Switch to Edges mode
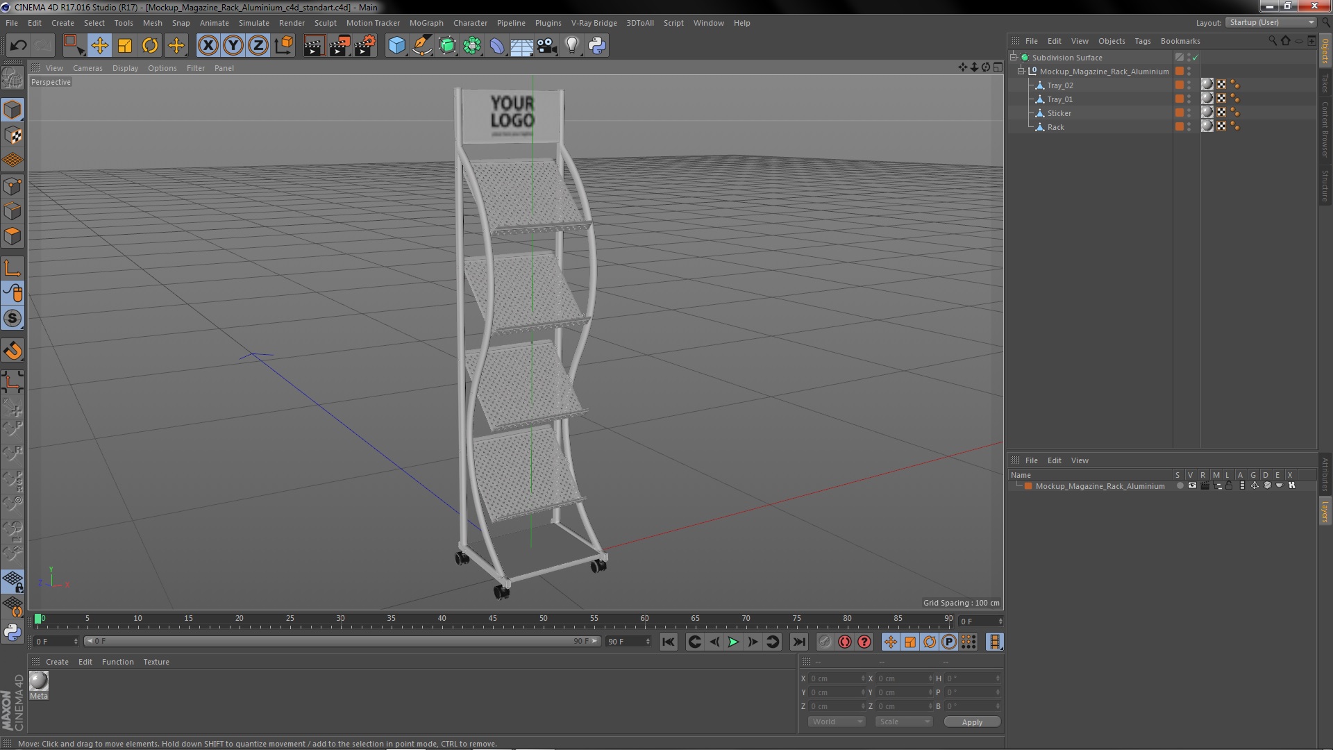Viewport: 1333px width, 750px height. pos(12,211)
